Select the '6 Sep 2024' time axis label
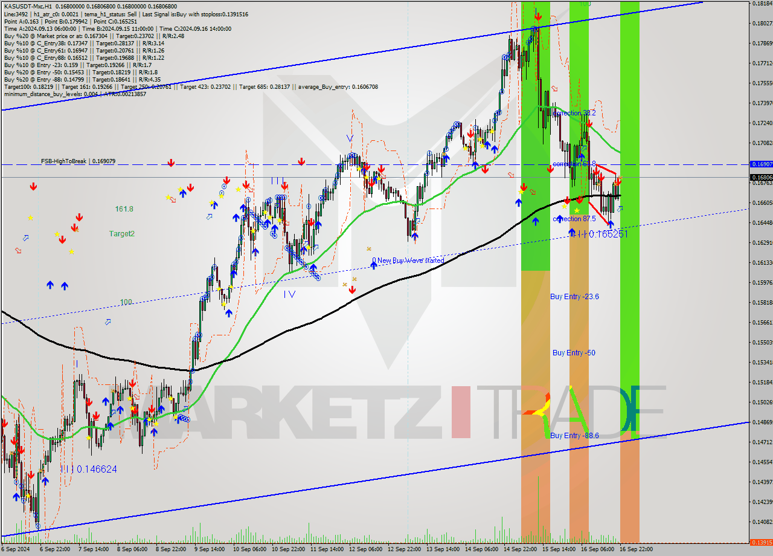Image resolution: width=773 pixels, height=556 pixels. pos(14,549)
